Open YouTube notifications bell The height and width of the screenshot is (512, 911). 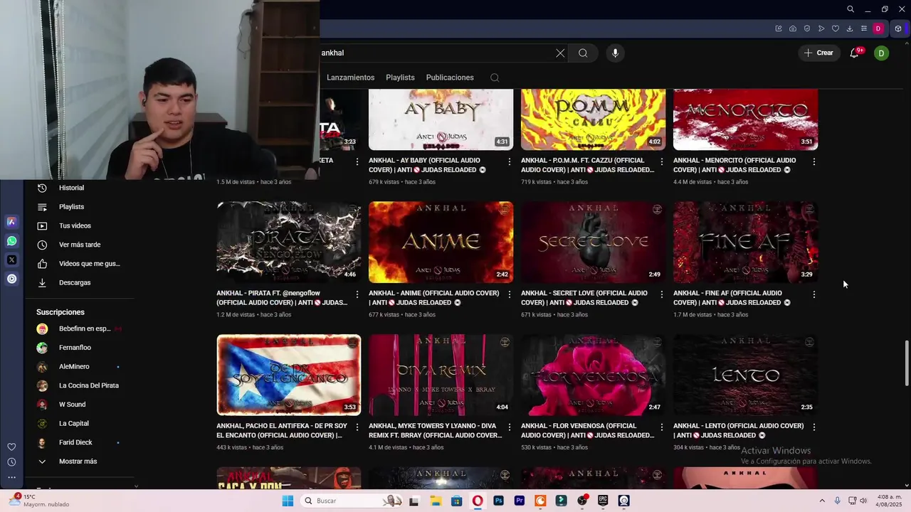(x=855, y=53)
